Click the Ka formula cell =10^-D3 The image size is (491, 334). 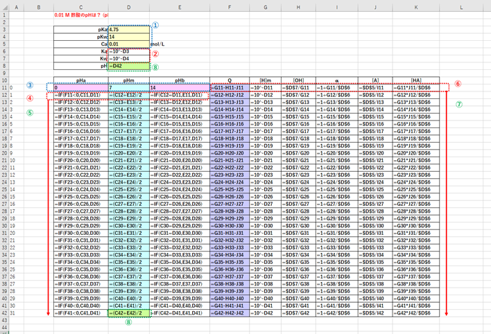[x=129, y=51]
